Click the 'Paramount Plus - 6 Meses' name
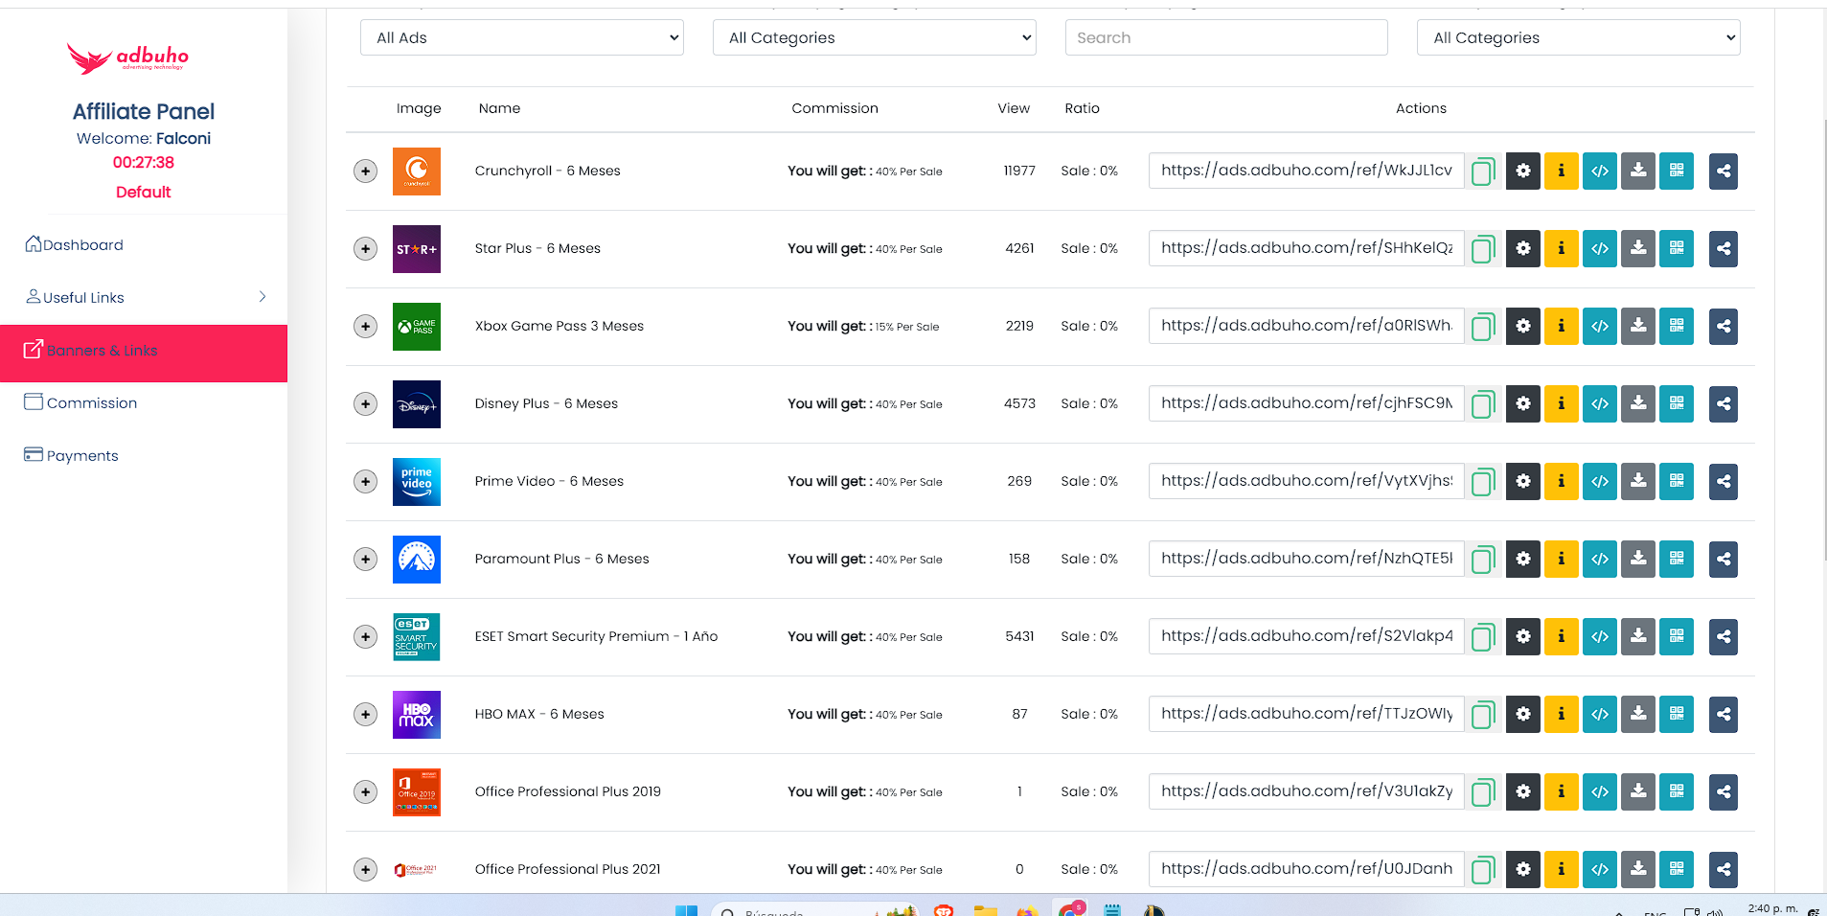 [x=562, y=560]
